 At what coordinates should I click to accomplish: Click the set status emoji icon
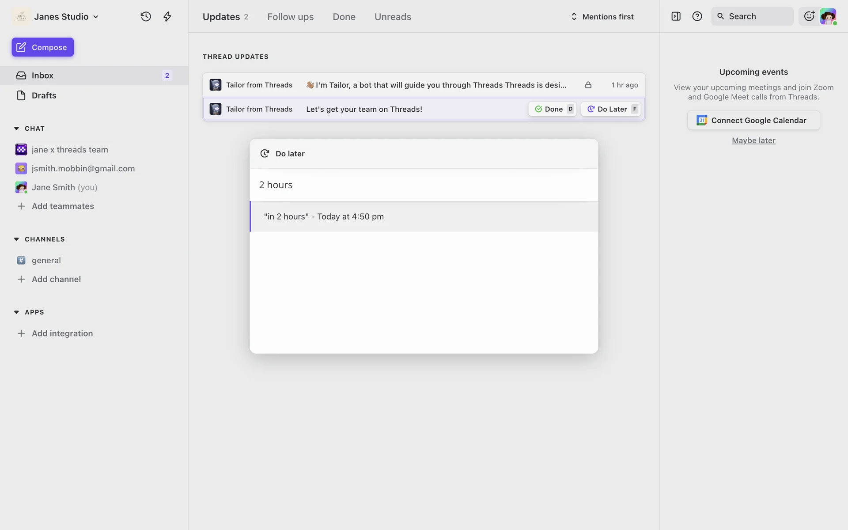tap(809, 16)
